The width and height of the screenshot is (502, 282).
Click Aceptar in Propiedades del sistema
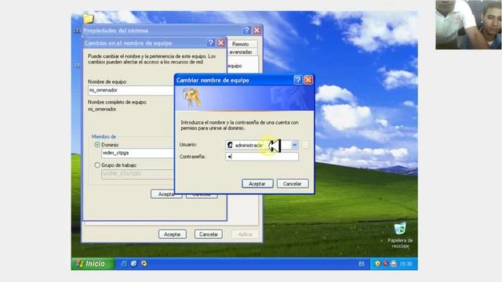(x=173, y=234)
